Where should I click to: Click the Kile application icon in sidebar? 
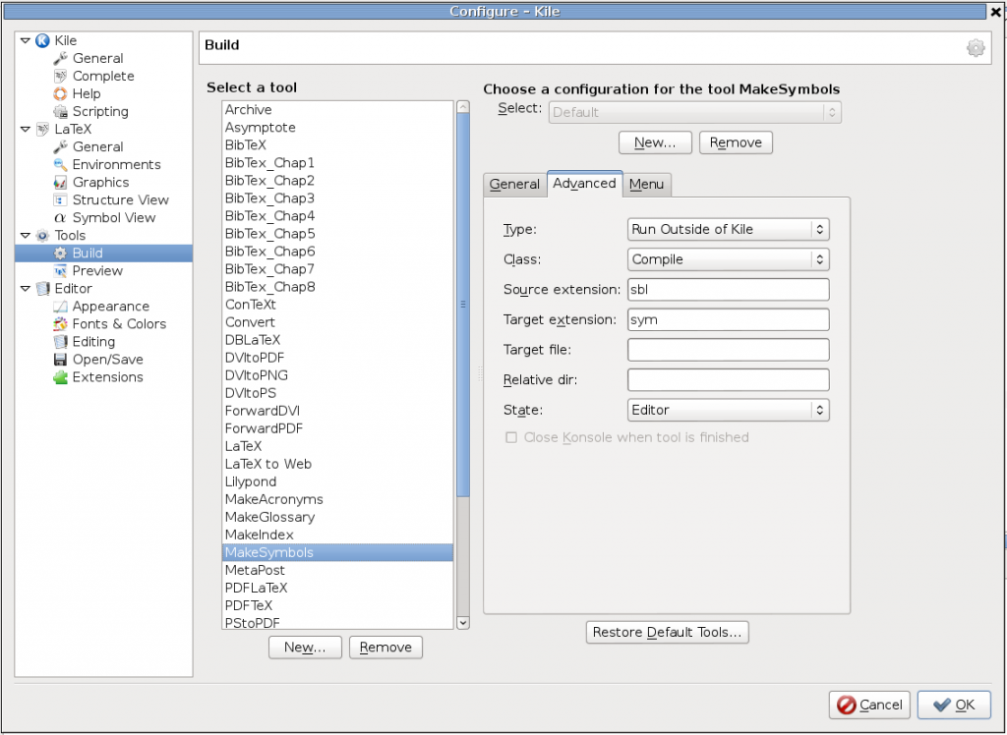coord(42,40)
